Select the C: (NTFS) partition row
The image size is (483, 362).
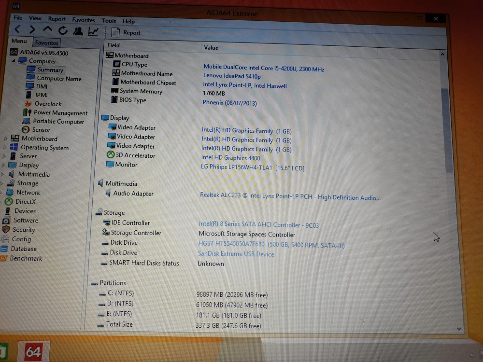coord(183,294)
